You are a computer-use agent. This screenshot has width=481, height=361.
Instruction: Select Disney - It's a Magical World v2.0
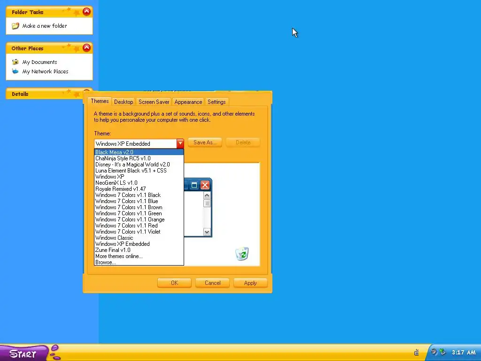[139, 165]
